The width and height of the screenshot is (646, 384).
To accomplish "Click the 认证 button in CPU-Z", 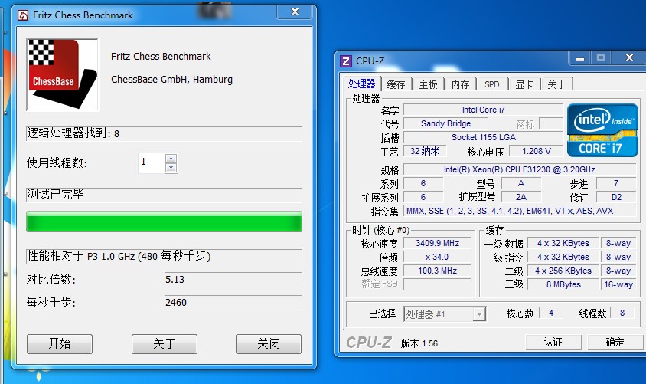I will (x=553, y=342).
